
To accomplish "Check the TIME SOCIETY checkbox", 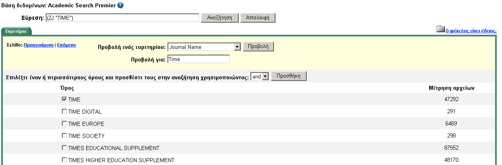I will [x=64, y=135].
